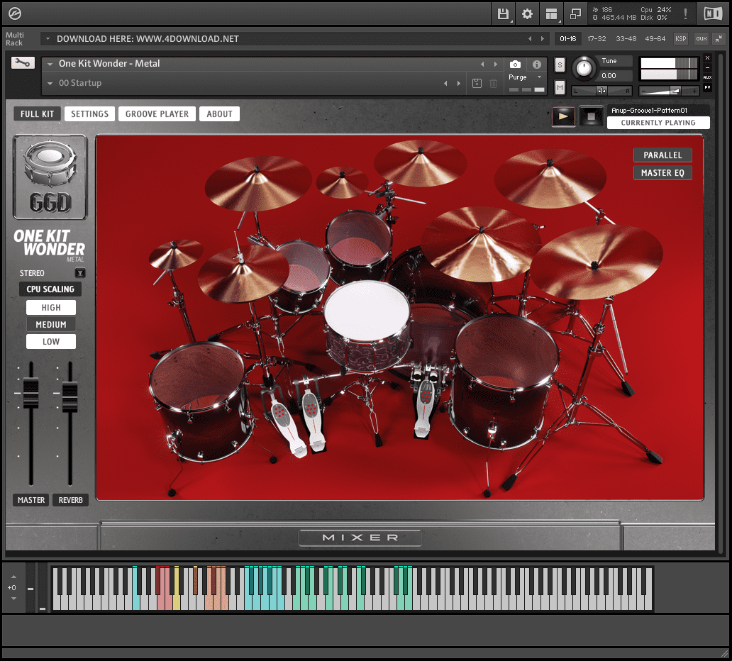Click the snapshot camera icon
Image resolution: width=732 pixels, height=661 pixels.
coord(515,65)
